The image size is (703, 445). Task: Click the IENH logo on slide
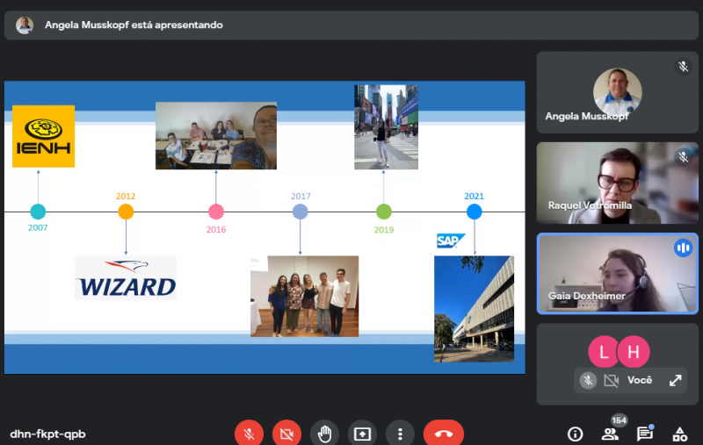pyautogui.click(x=43, y=136)
